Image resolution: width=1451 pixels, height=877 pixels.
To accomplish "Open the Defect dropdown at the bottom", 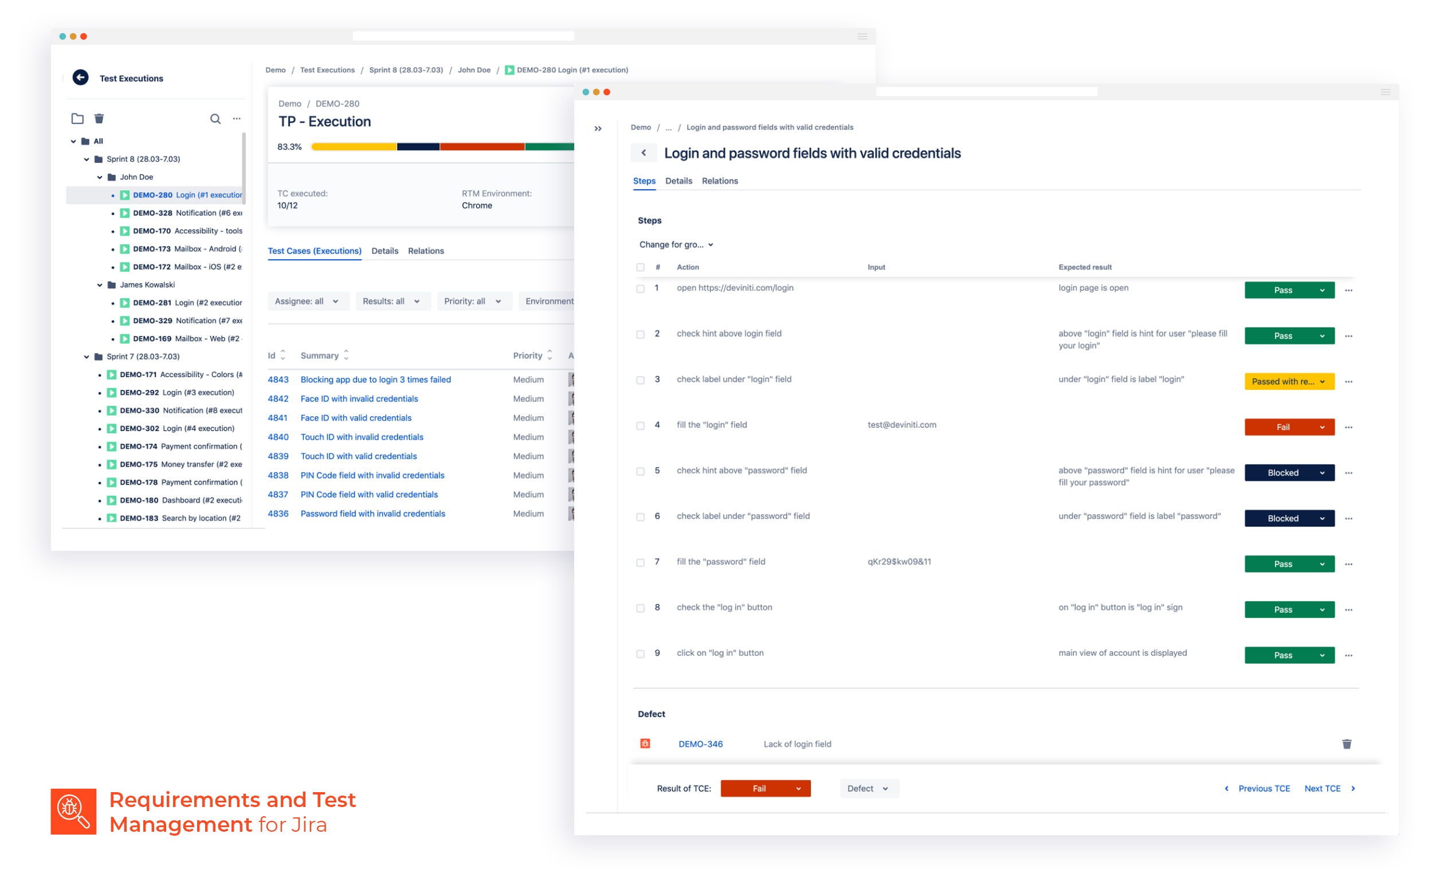I will [x=870, y=790].
